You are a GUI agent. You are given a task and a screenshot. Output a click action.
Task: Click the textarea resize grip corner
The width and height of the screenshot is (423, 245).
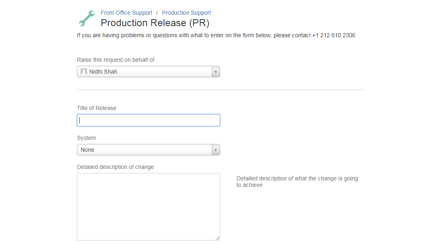[218, 238]
